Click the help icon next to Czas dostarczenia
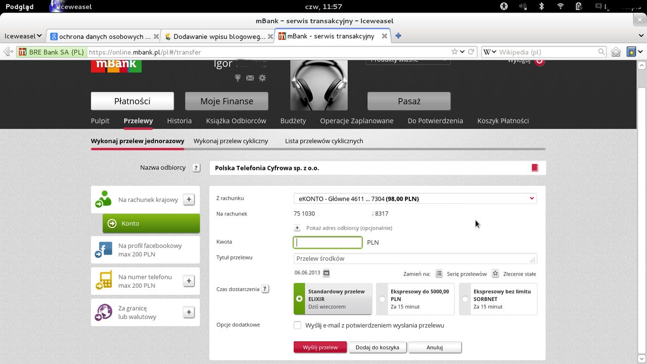 [265, 289]
